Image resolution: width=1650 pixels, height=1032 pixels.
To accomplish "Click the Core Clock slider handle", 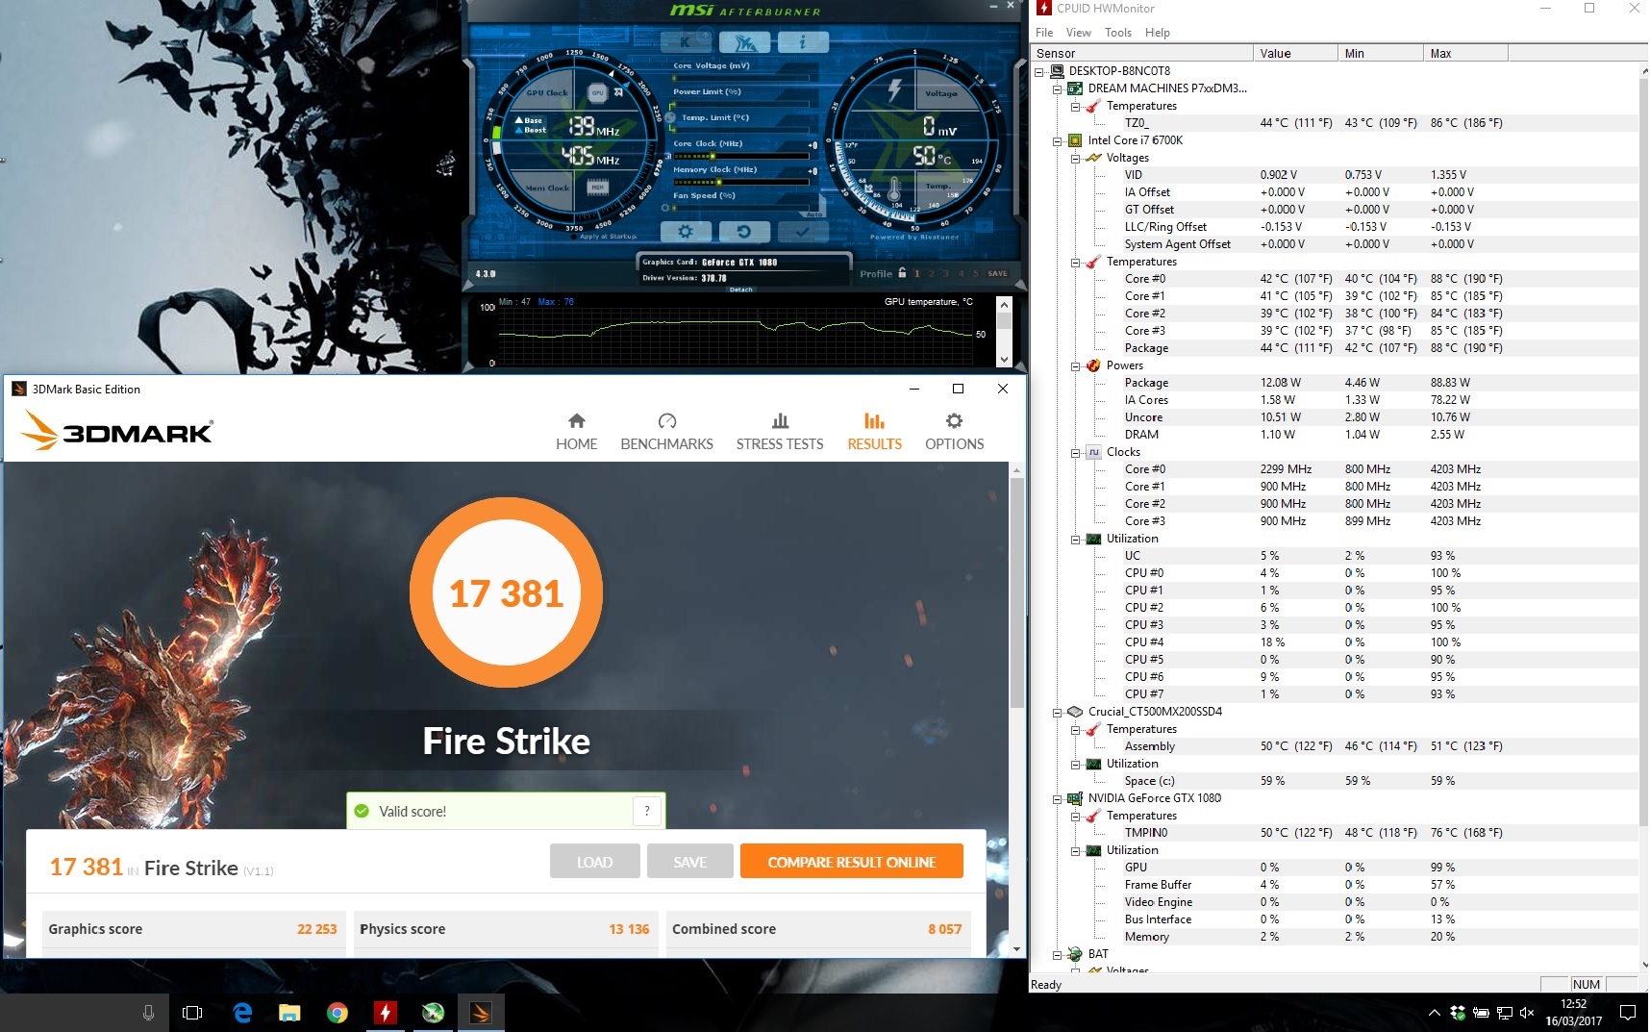I will [x=712, y=155].
